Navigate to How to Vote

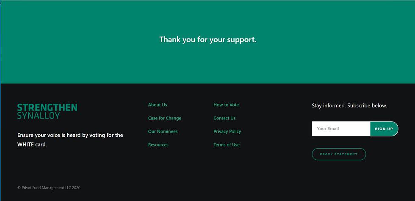point(226,105)
